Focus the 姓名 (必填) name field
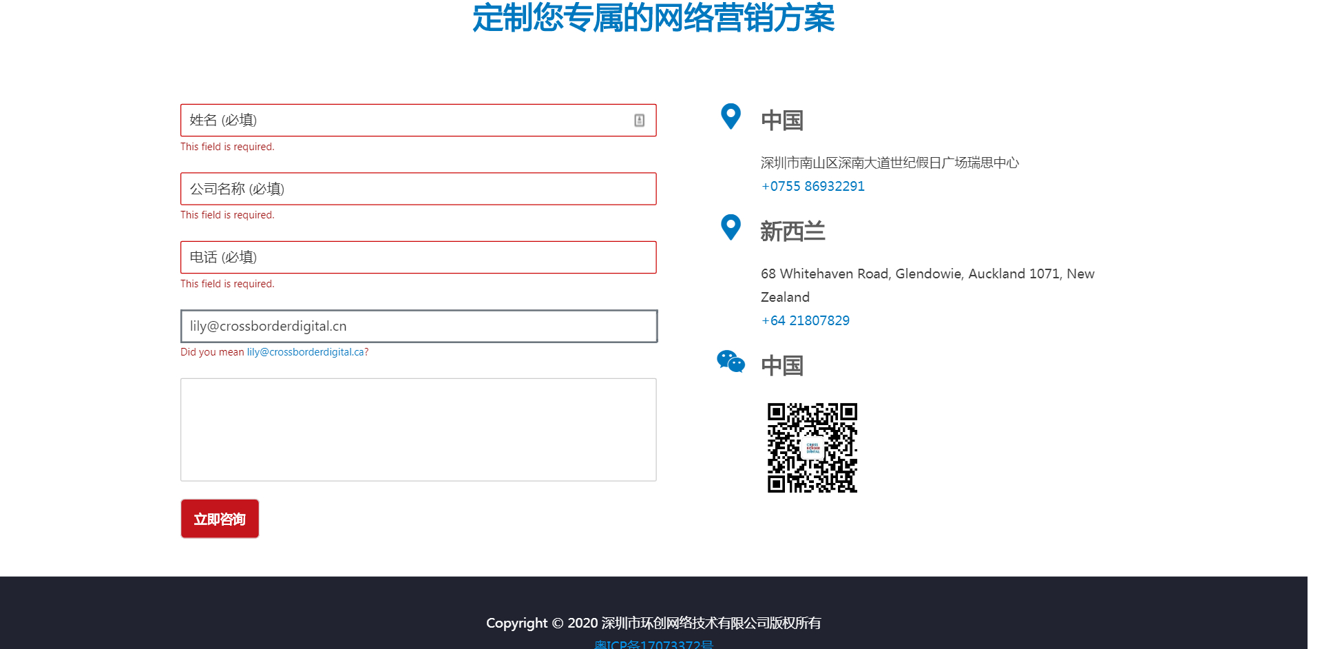The image size is (1322, 649). click(406, 121)
